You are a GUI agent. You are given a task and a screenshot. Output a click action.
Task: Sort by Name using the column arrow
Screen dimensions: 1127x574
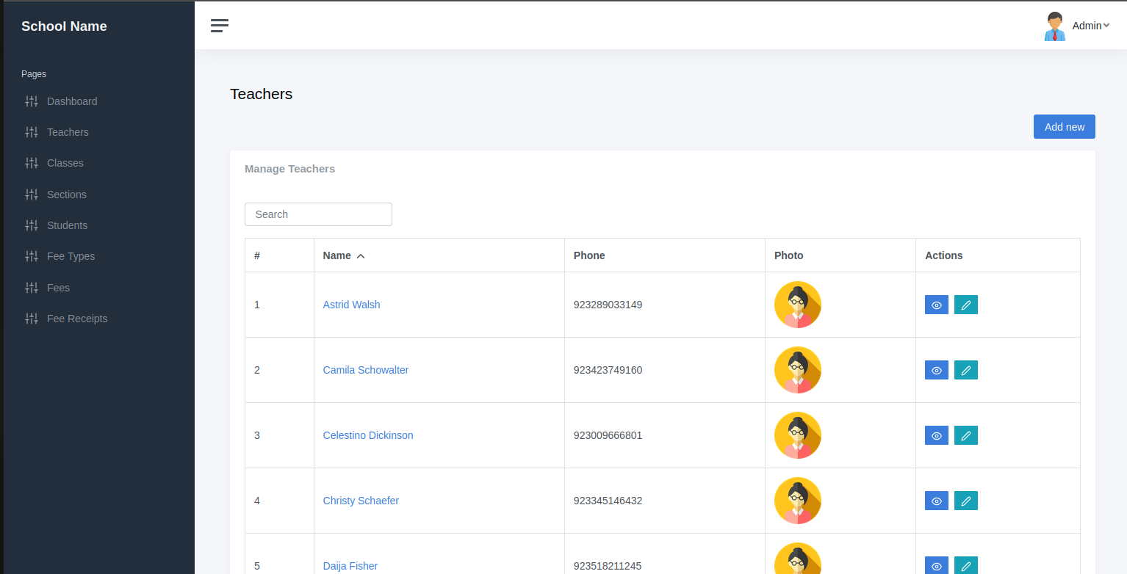point(361,256)
